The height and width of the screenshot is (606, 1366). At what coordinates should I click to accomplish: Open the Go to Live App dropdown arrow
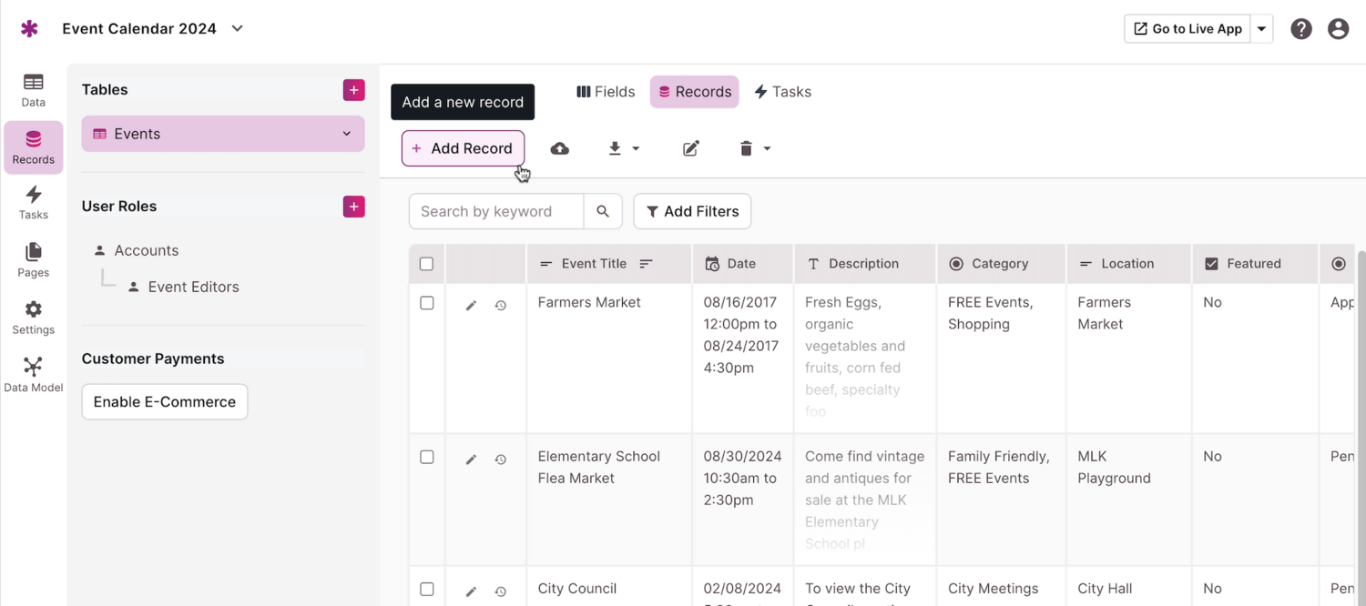(1261, 29)
